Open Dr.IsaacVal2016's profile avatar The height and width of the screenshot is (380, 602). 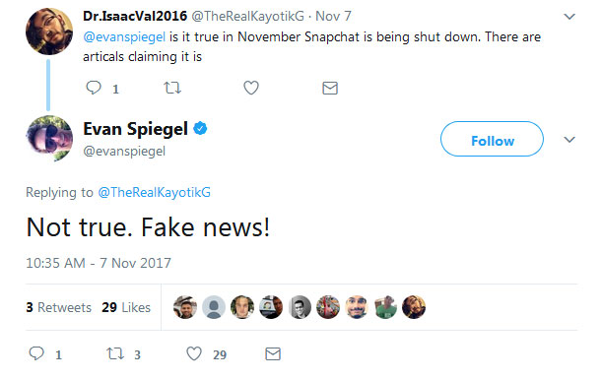click(49, 32)
